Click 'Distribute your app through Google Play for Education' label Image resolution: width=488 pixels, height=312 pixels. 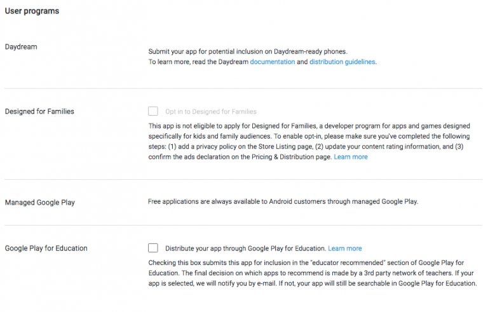point(245,248)
